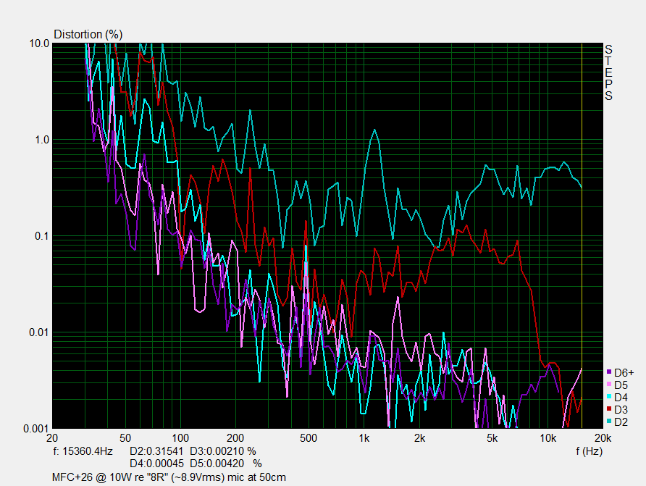The height and width of the screenshot is (486, 646).
Task: Click the 2k frequency tick label
Action: [x=419, y=438]
